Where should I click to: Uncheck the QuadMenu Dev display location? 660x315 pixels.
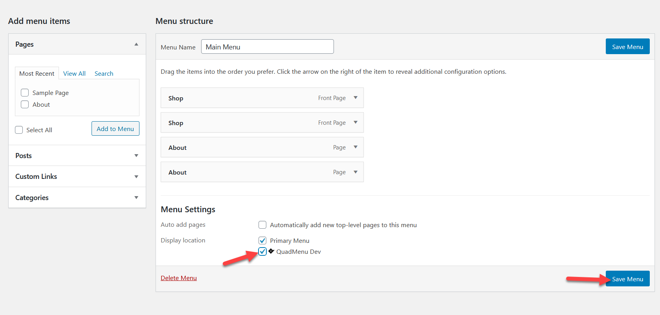coord(262,251)
